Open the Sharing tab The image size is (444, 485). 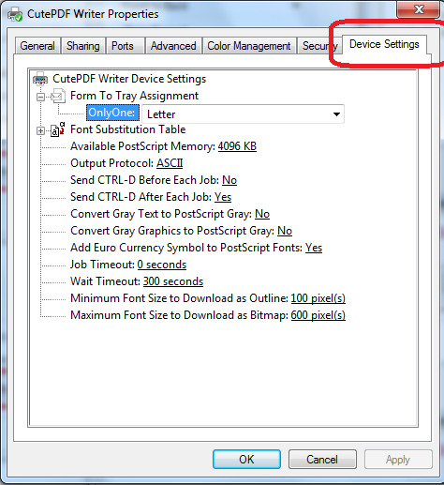[83, 46]
